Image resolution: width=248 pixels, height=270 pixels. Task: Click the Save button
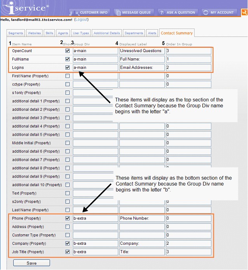coord(31,263)
